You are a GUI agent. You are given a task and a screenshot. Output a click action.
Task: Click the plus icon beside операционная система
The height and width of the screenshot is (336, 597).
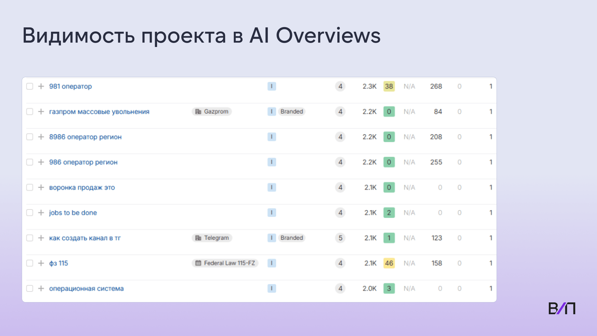pos(41,288)
